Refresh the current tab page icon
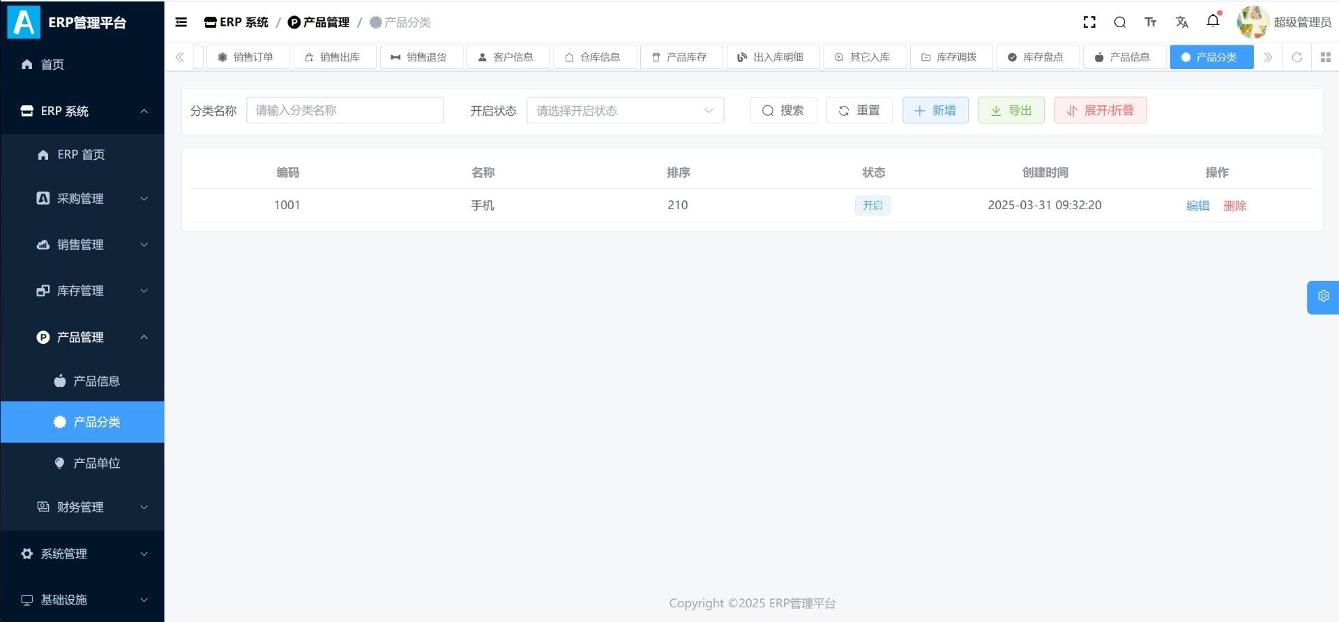The image size is (1339, 622). [x=1297, y=57]
